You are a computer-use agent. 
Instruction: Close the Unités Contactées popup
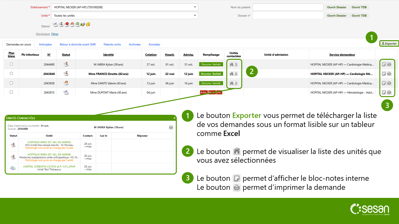[x=175, y=118]
